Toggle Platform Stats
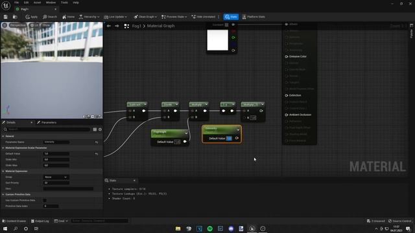415x233 pixels. coord(254,17)
